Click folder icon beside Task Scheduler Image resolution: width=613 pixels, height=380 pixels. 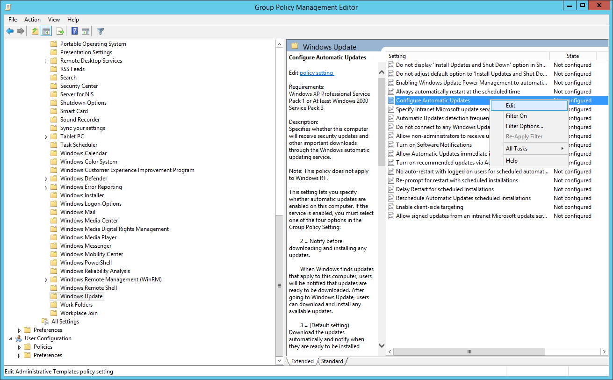coord(54,145)
